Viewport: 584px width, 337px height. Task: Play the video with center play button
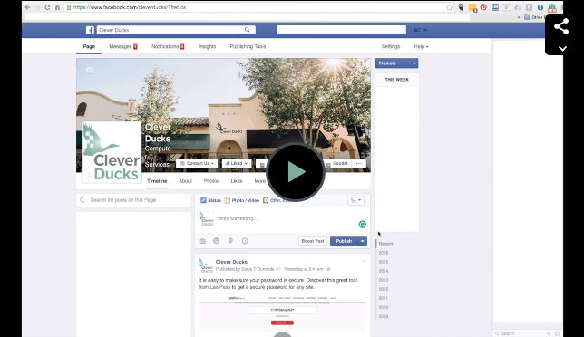pos(296,172)
